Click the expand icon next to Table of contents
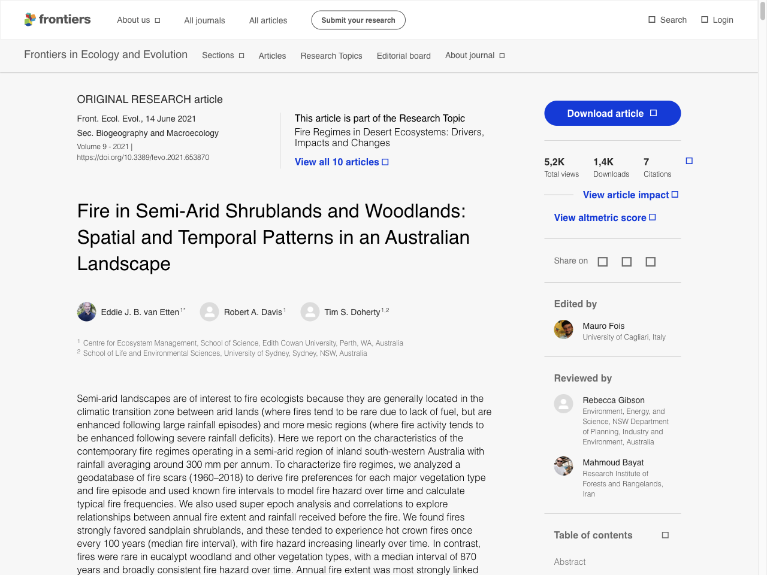 click(665, 535)
